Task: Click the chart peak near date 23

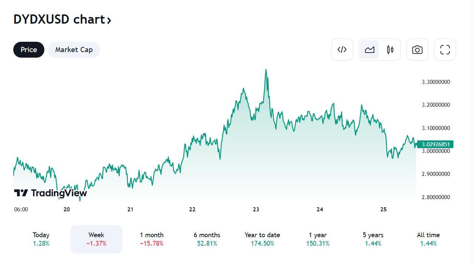Action: [266, 69]
